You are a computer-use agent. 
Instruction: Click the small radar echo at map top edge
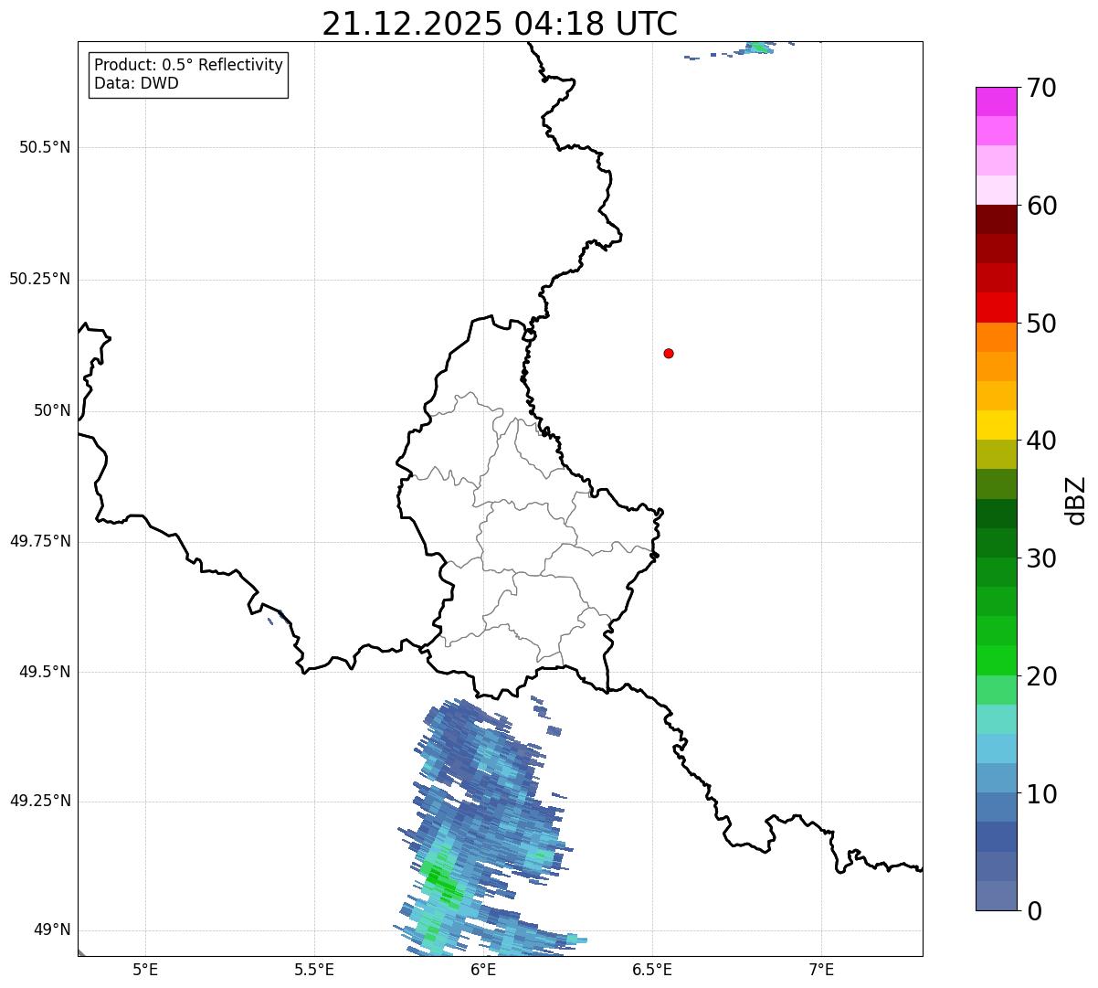[x=758, y=47]
